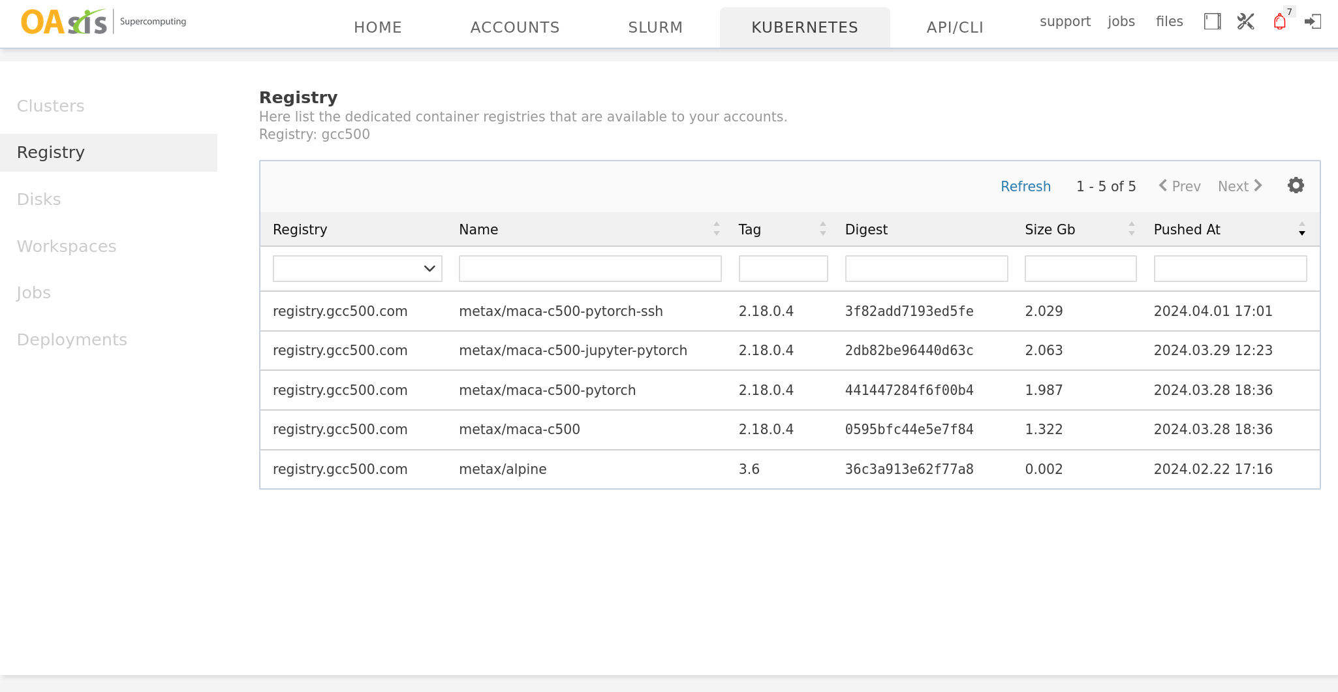Click tag 3.6 cell
This screenshot has height=692, width=1338.
(749, 469)
